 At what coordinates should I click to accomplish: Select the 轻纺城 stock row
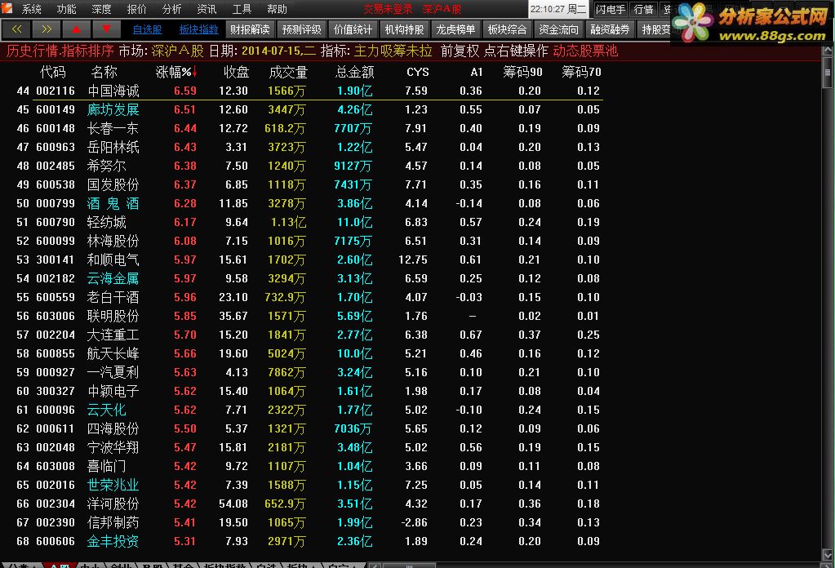309,222
